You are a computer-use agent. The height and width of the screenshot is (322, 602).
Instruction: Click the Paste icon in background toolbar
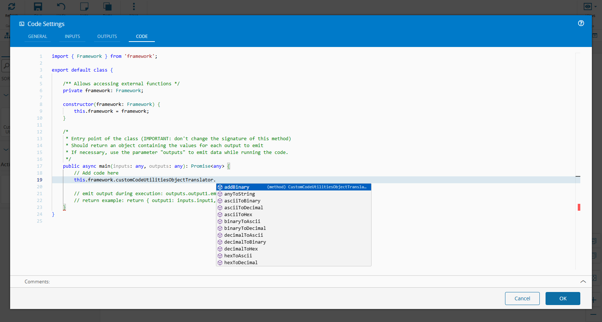107,7
